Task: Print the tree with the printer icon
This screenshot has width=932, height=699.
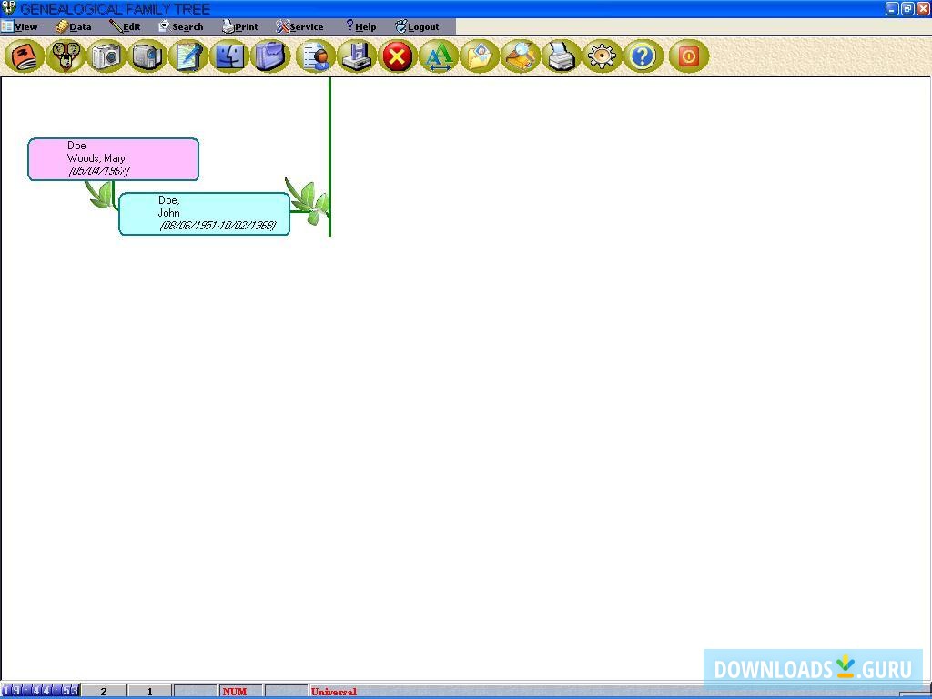Action: point(561,56)
